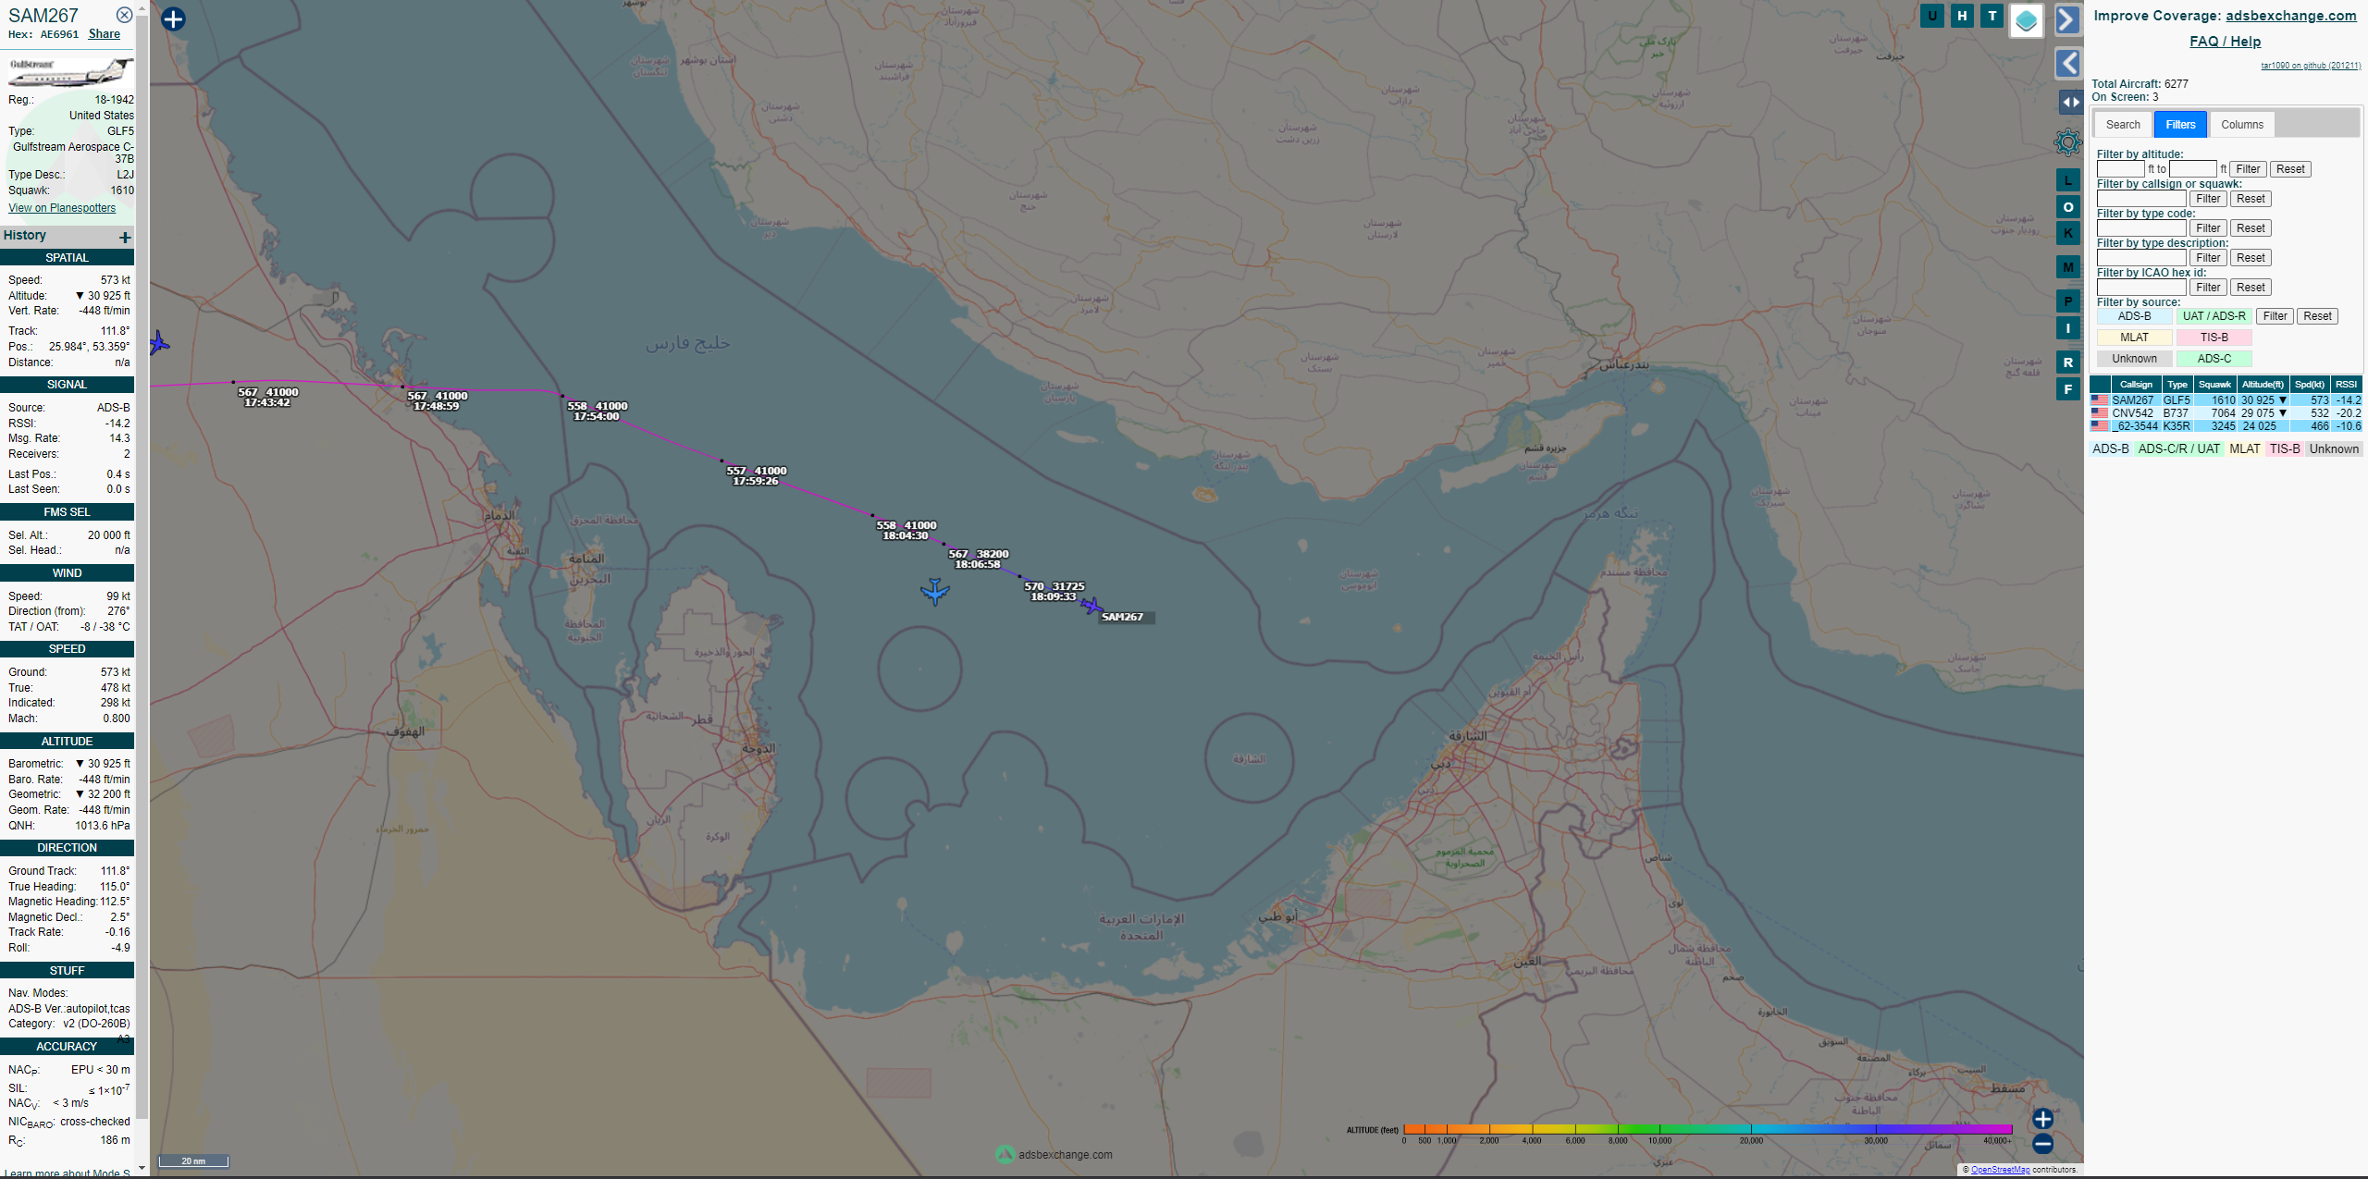Toggle the L map option button
2368x1179 pixels.
coord(2068,180)
